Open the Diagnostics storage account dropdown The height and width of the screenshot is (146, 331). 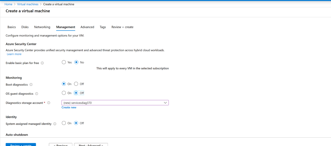point(115,103)
